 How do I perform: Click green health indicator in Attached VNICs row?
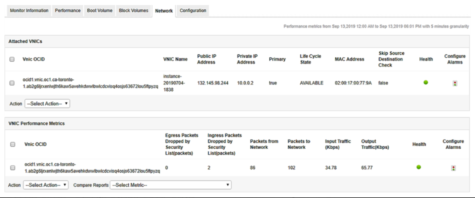tap(426, 83)
